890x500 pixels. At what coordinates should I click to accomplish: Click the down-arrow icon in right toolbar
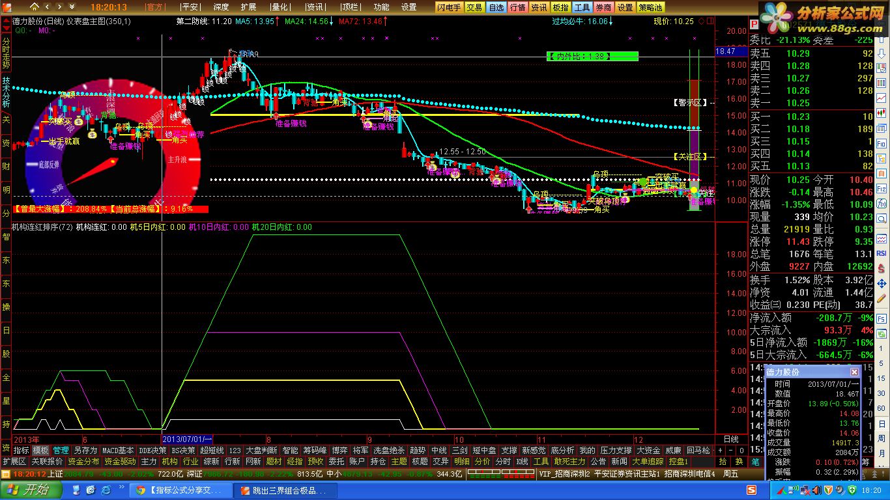pyautogui.click(x=882, y=53)
